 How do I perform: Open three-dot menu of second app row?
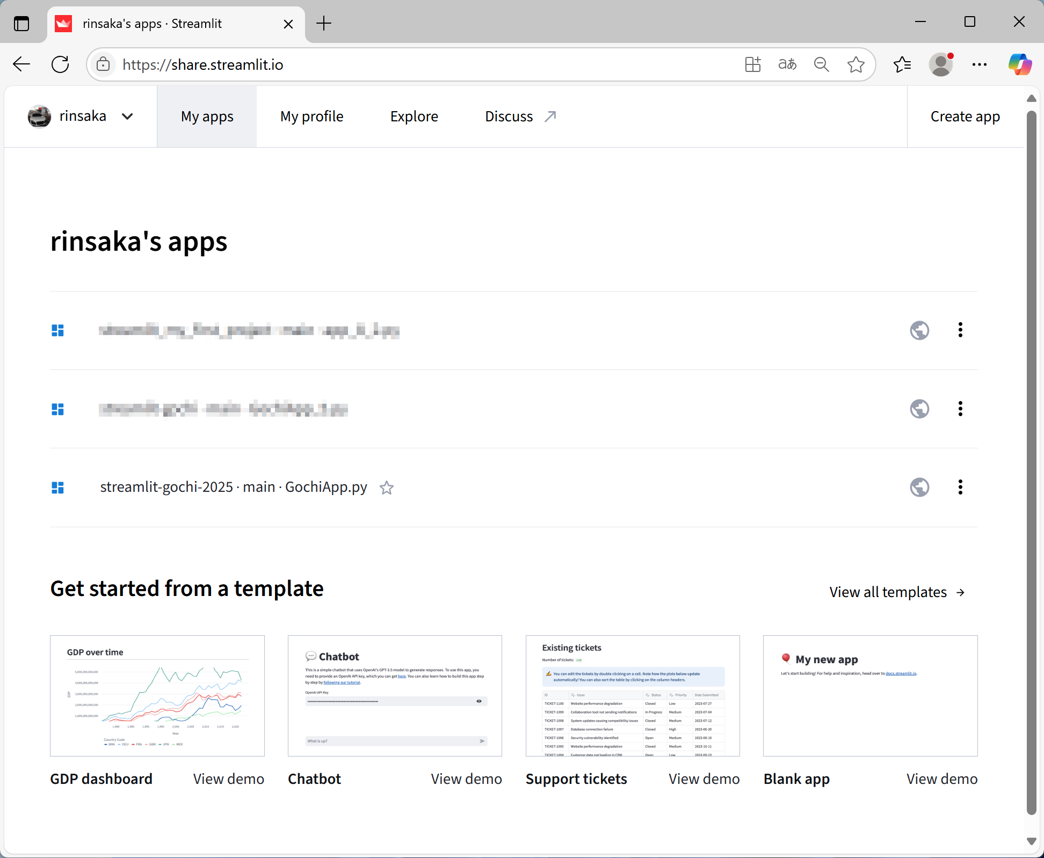pyautogui.click(x=960, y=409)
